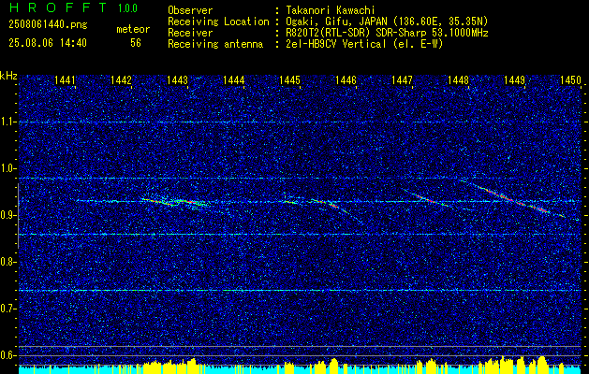Click the meteor echo trace after 1447
The image size is (589, 374).
(428, 199)
